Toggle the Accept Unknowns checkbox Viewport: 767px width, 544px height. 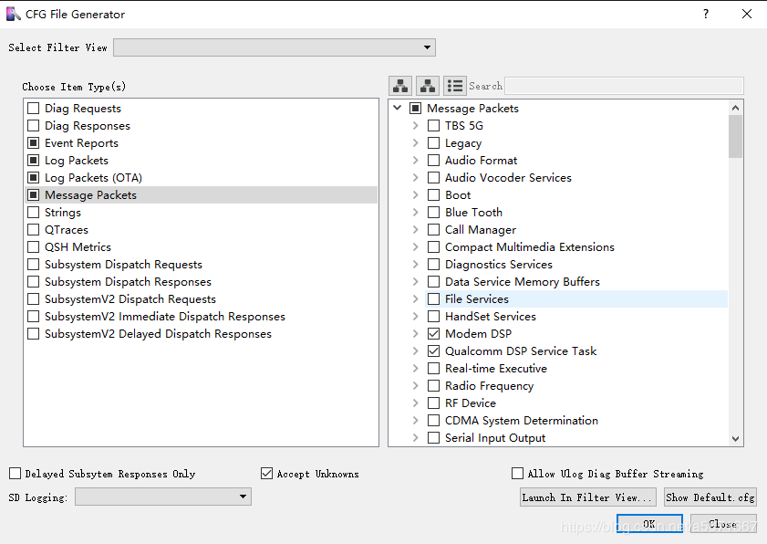click(266, 474)
